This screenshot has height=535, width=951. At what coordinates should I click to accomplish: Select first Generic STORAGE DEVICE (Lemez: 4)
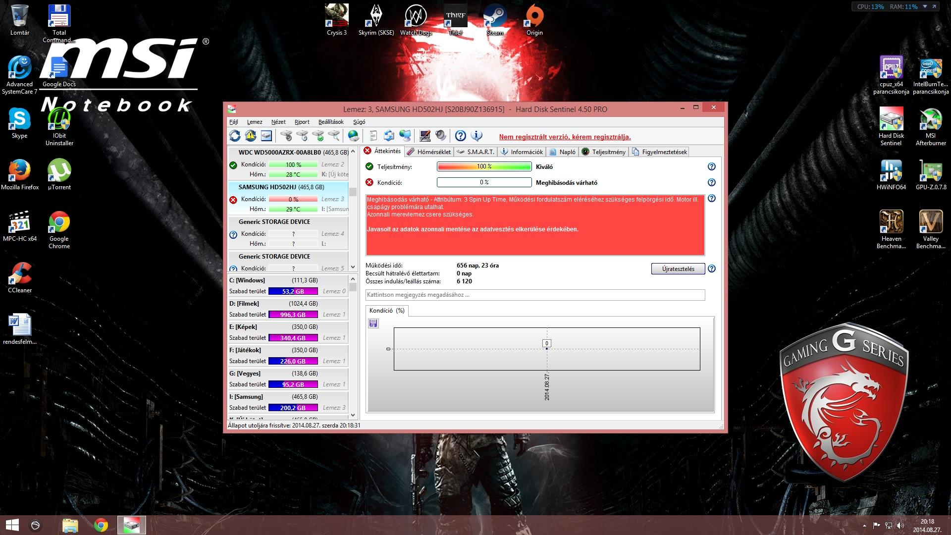pos(288,232)
